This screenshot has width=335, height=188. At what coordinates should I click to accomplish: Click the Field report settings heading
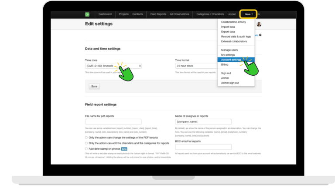pos(101,104)
